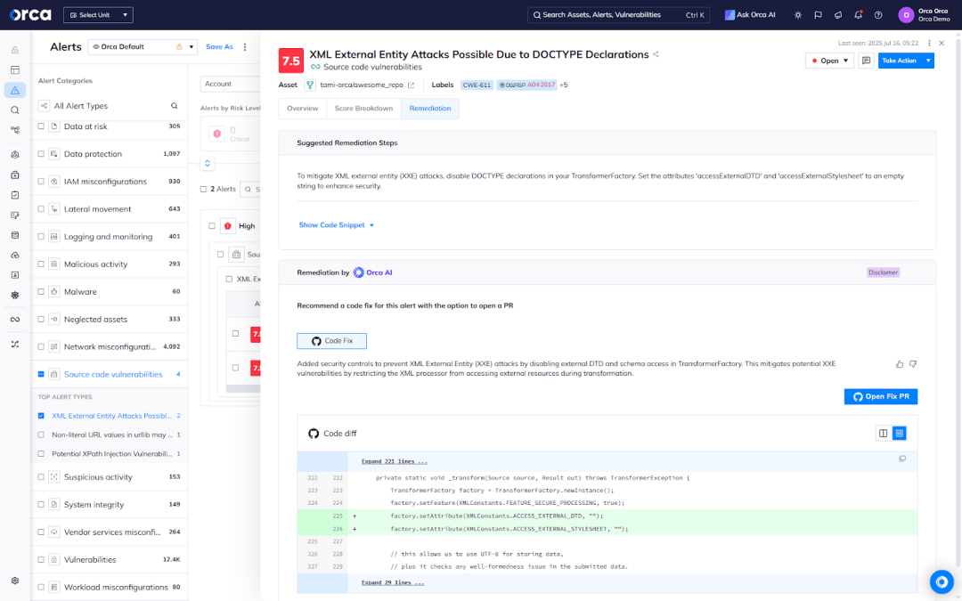Screen dimensions: 962x601
Task: Select Network misconfigurations category
Action: (110, 346)
